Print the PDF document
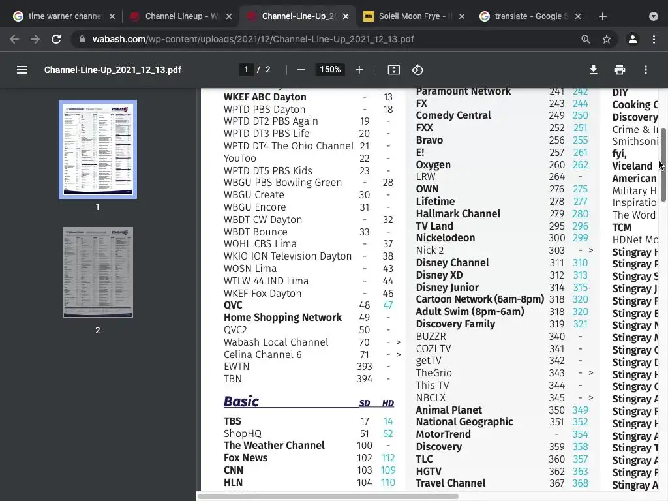The image size is (668, 501). click(x=620, y=70)
